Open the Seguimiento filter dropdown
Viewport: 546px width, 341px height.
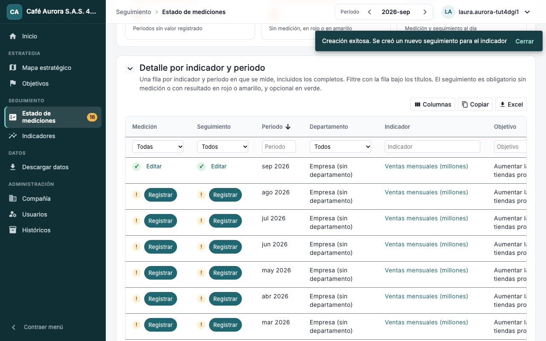(x=223, y=147)
